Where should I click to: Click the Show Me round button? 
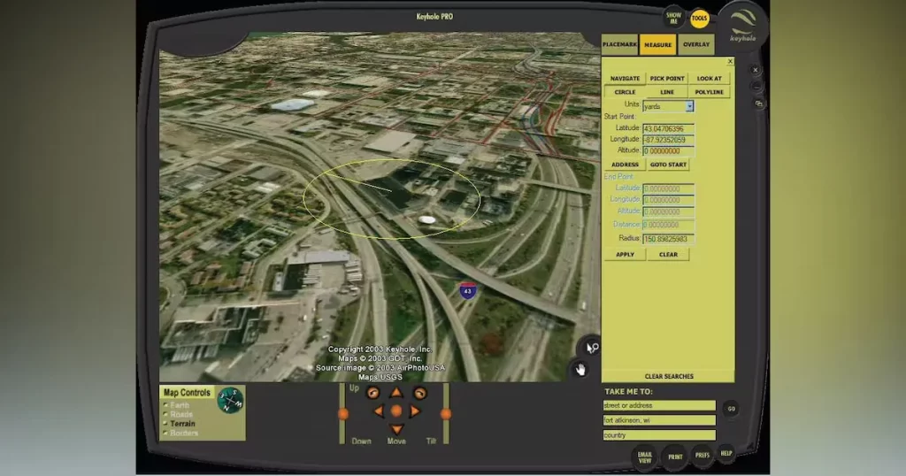(673, 19)
